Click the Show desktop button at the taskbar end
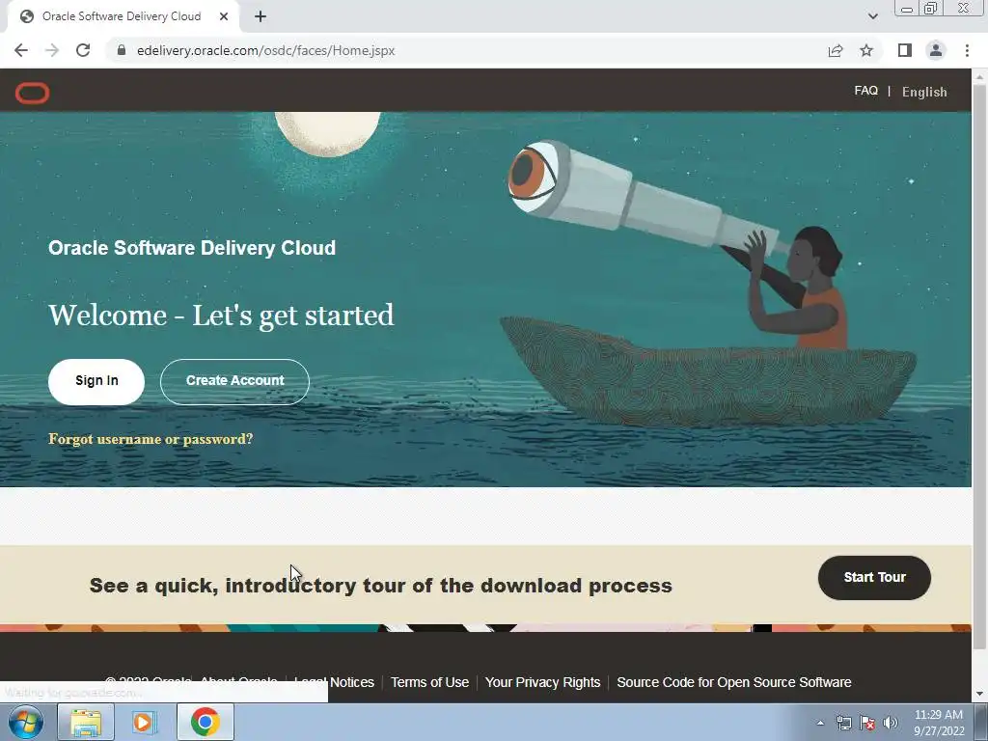Image resolution: width=988 pixels, height=741 pixels. point(981,722)
